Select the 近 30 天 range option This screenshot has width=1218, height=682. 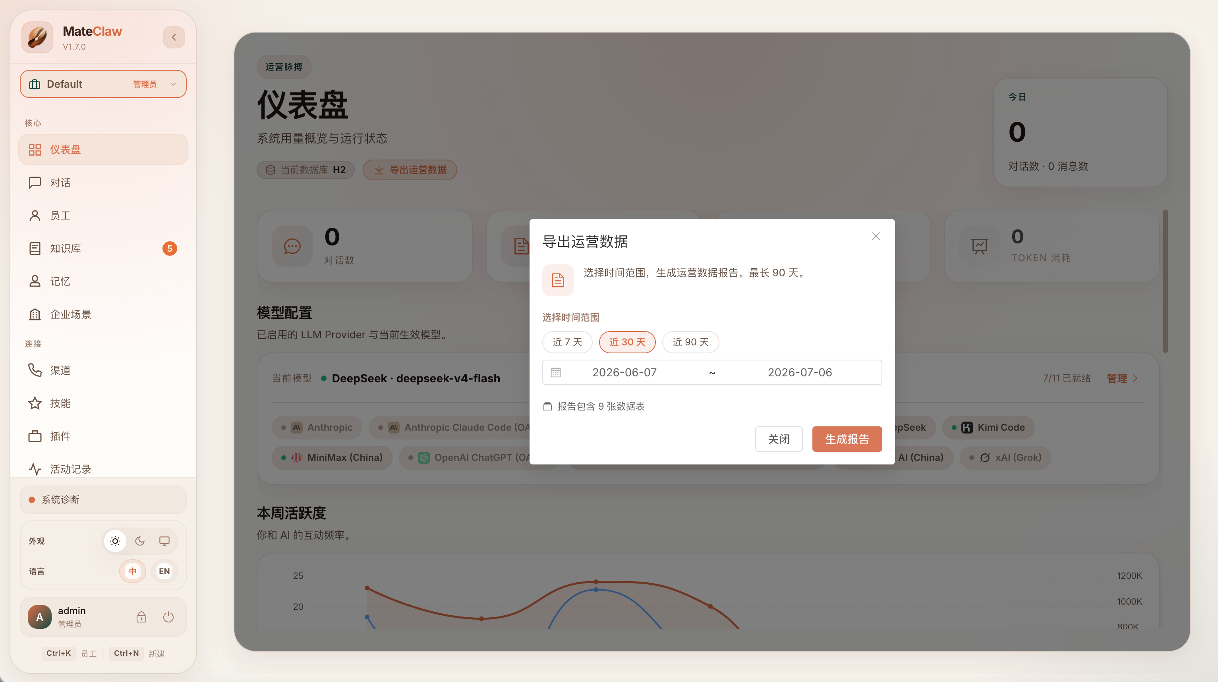click(627, 342)
